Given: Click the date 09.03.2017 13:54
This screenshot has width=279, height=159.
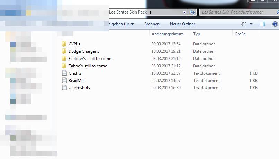Looking at the screenshot, I should 166,44.
